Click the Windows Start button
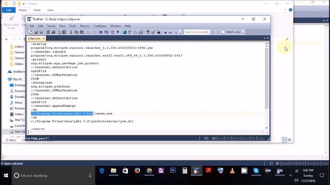Screen dimensions: 330x185 click(x=6, y=175)
